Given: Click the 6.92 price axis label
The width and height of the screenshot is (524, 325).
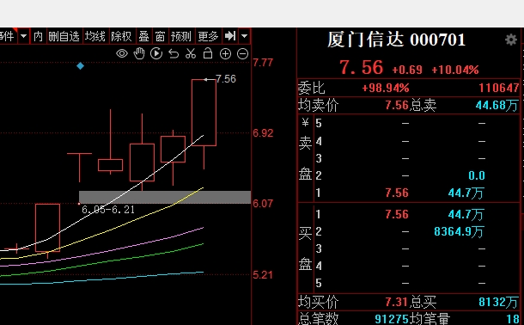Looking at the screenshot, I should (263, 133).
